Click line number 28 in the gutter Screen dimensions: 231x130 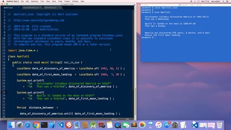[4, 92]
